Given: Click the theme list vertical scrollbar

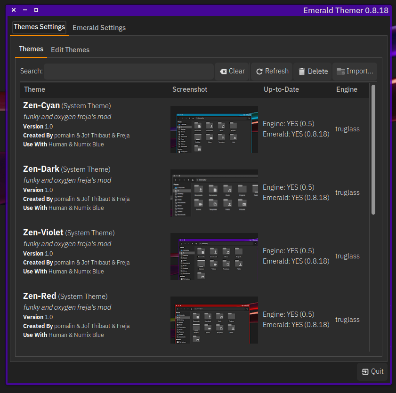Looking at the screenshot, I should tap(373, 150).
